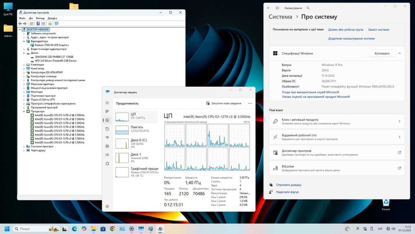Open 'Надіслати відгук' link

(288, 192)
